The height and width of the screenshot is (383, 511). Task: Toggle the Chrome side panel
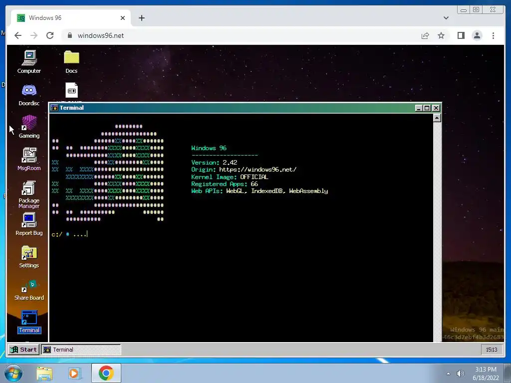click(461, 35)
